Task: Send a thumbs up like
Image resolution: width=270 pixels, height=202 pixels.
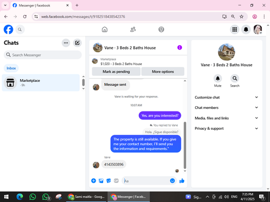Action: (182, 180)
